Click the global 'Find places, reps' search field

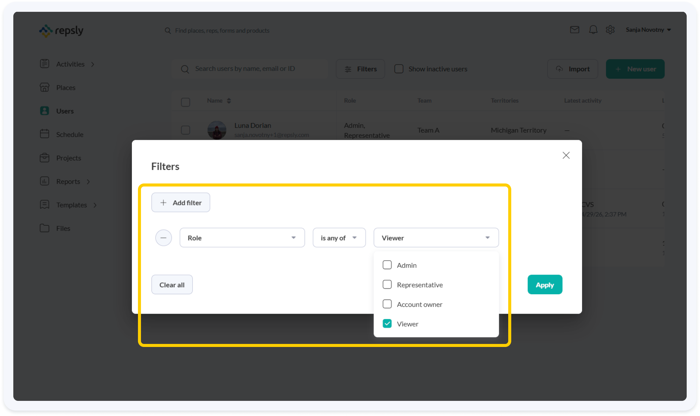point(222,31)
